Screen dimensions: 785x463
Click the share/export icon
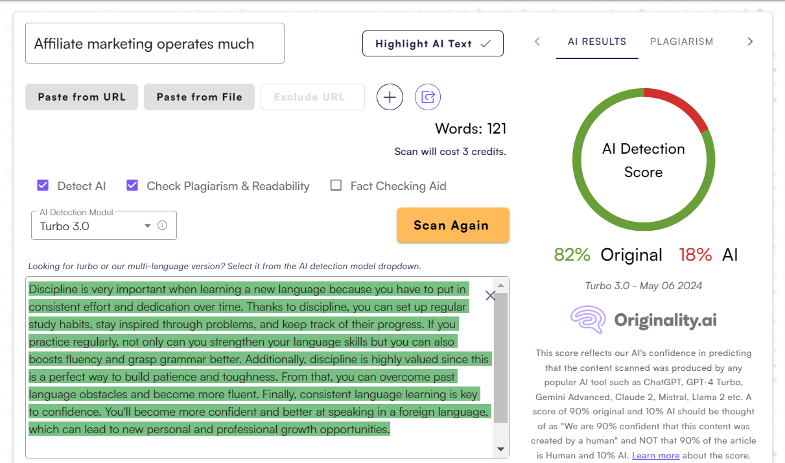[x=428, y=97]
